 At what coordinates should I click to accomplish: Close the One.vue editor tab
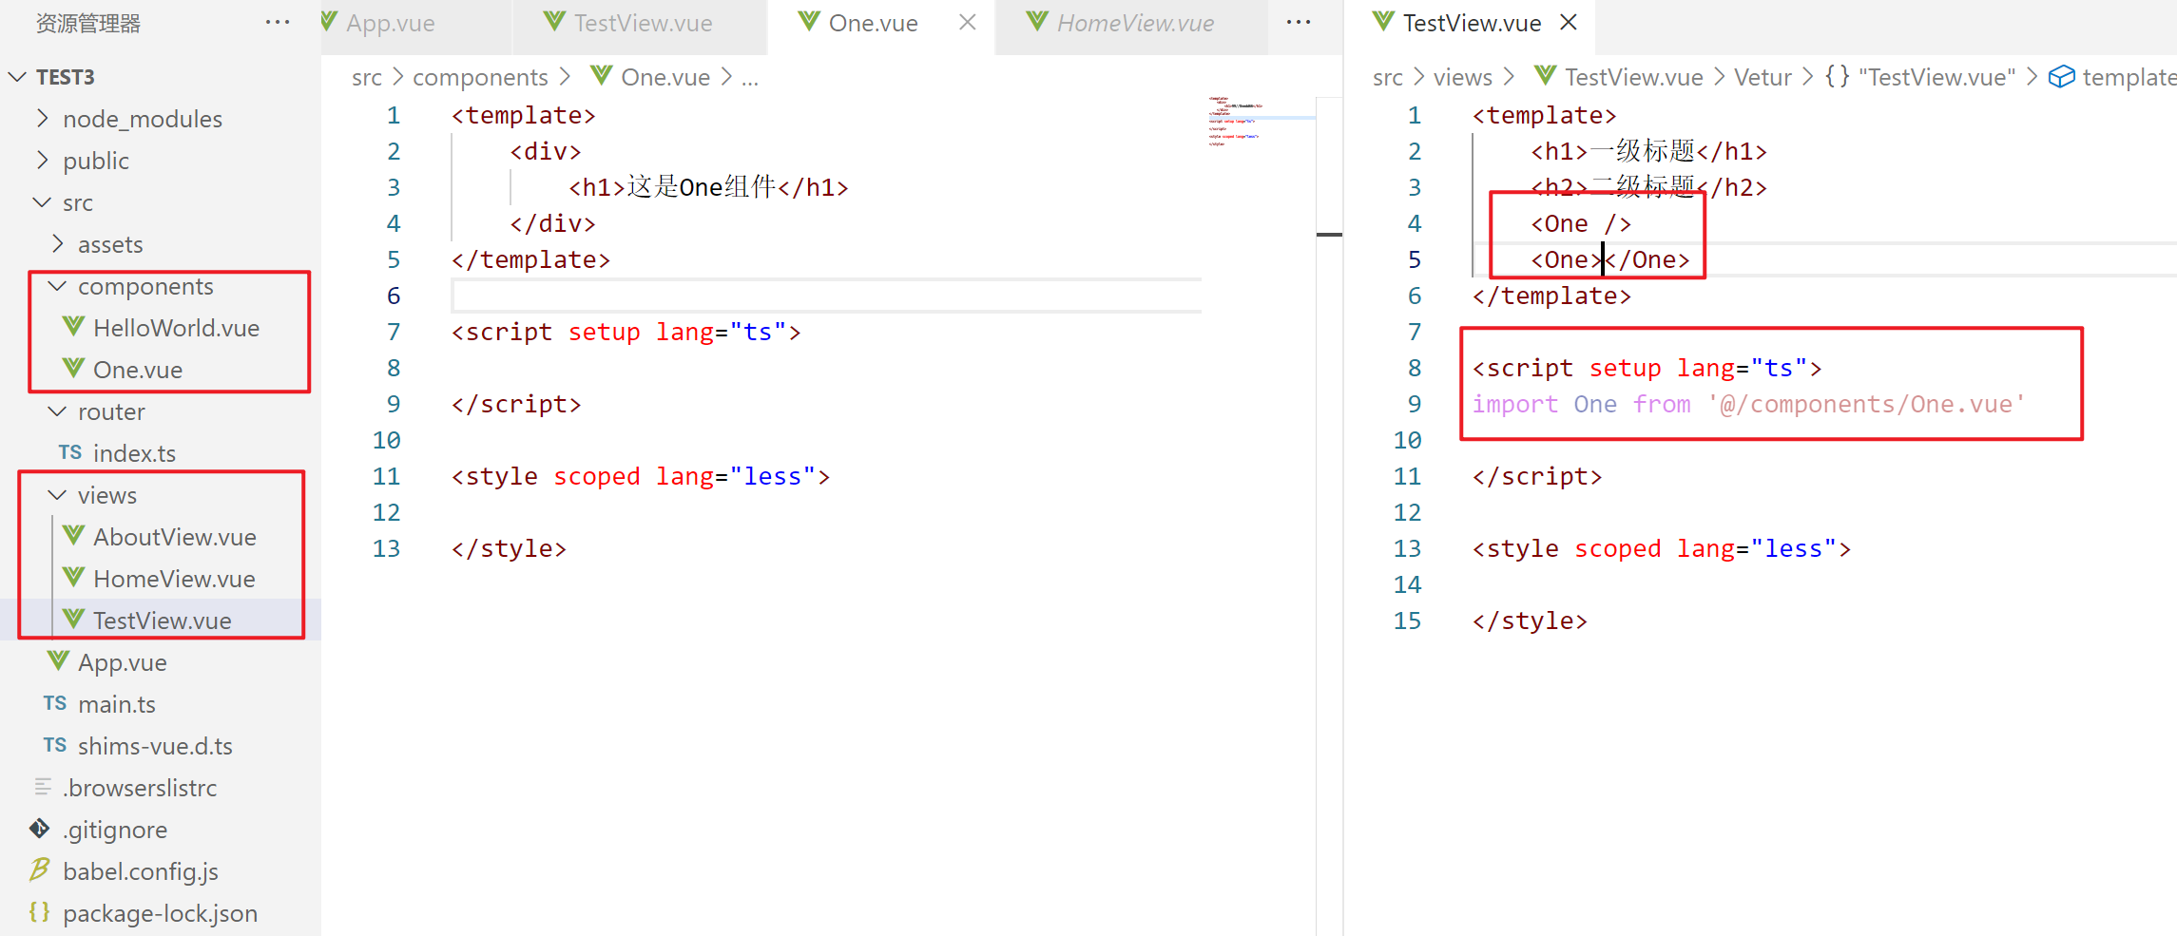click(967, 23)
